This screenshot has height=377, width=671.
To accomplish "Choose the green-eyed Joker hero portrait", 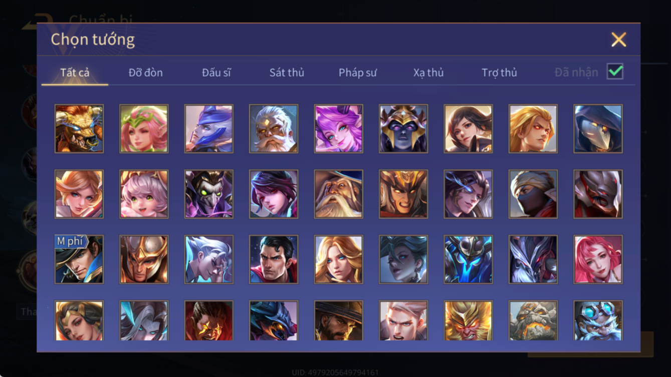I will pyautogui.click(x=208, y=194).
